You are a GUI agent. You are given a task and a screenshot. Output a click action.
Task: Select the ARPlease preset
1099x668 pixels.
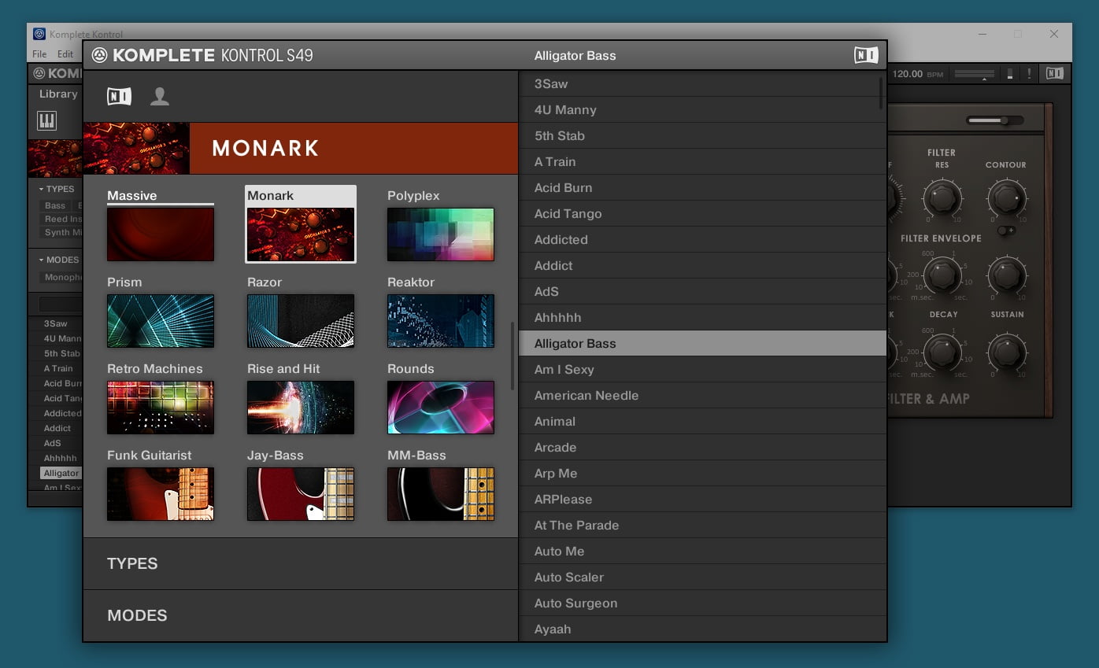click(702, 500)
